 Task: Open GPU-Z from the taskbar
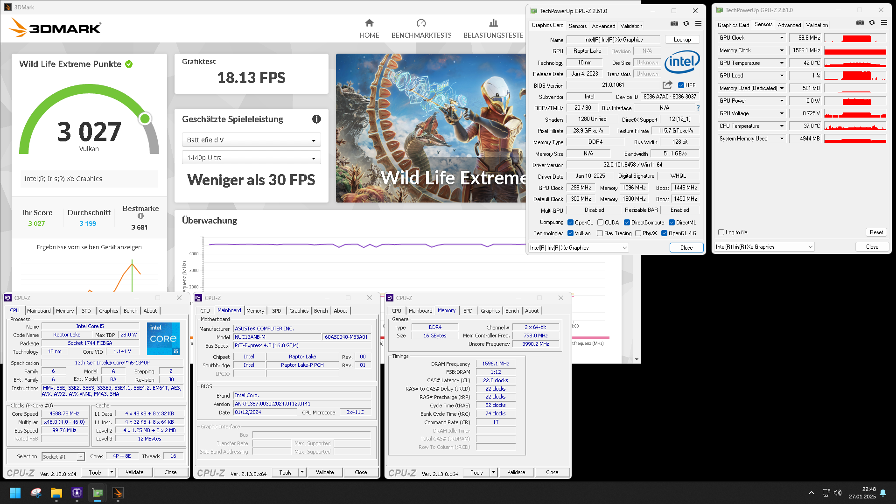[x=98, y=493]
